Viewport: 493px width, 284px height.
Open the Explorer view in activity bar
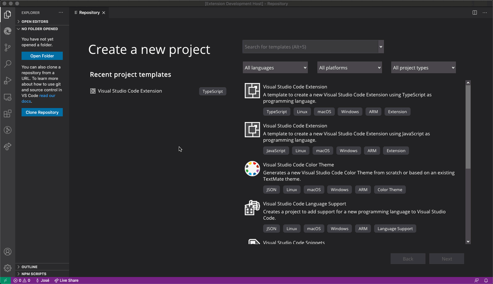[x=8, y=15]
